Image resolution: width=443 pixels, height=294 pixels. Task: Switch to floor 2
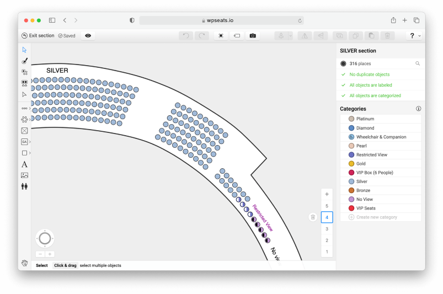click(x=327, y=240)
